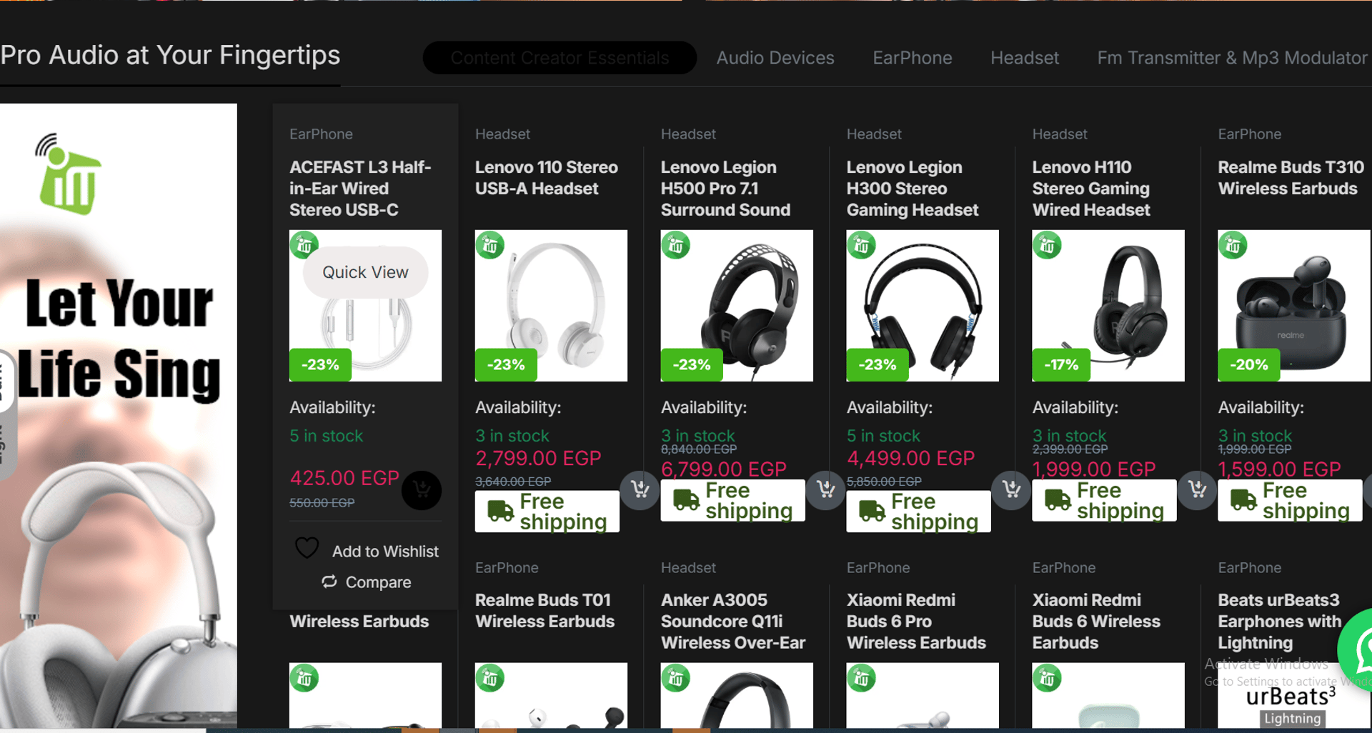The width and height of the screenshot is (1372, 733).
Task: Click the green badge on Legion H500 image
Action: point(676,245)
